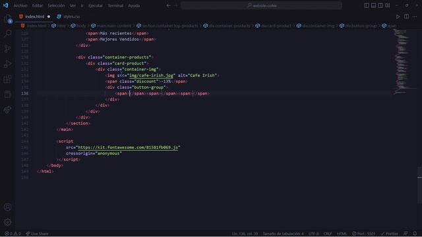The width and height of the screenshot is (422, 237).
Task: Select the main.main-content breadcrumb
Action: coord(111,26)
